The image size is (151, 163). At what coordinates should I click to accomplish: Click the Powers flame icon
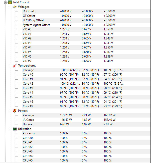click(15, 111)
